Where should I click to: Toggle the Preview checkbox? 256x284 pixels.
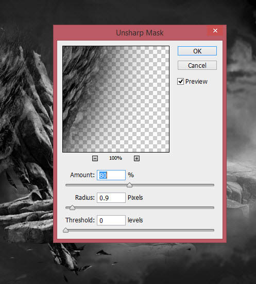(x=180, y=82)
